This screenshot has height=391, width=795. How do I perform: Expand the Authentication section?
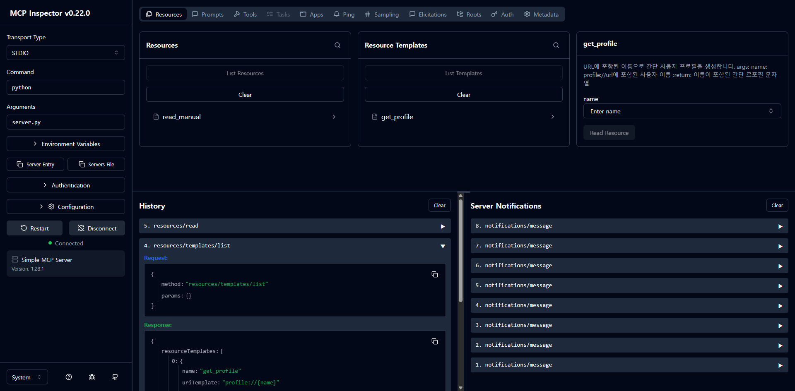(66, 185)
